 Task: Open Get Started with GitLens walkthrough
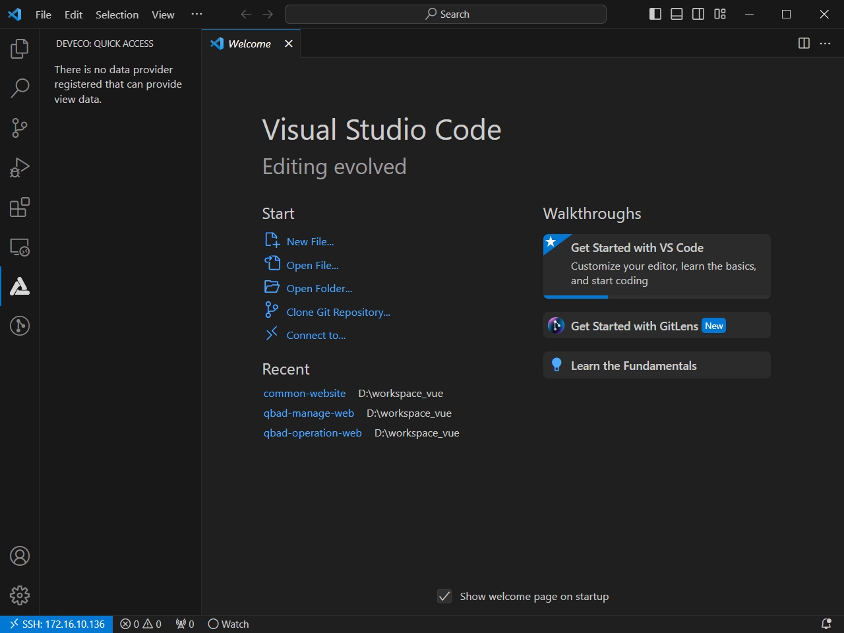point(657,326)
